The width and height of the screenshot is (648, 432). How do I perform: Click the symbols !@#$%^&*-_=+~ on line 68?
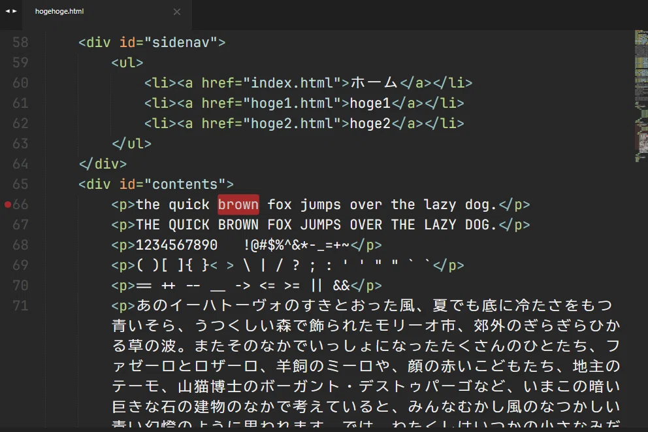tap(297, 244)
